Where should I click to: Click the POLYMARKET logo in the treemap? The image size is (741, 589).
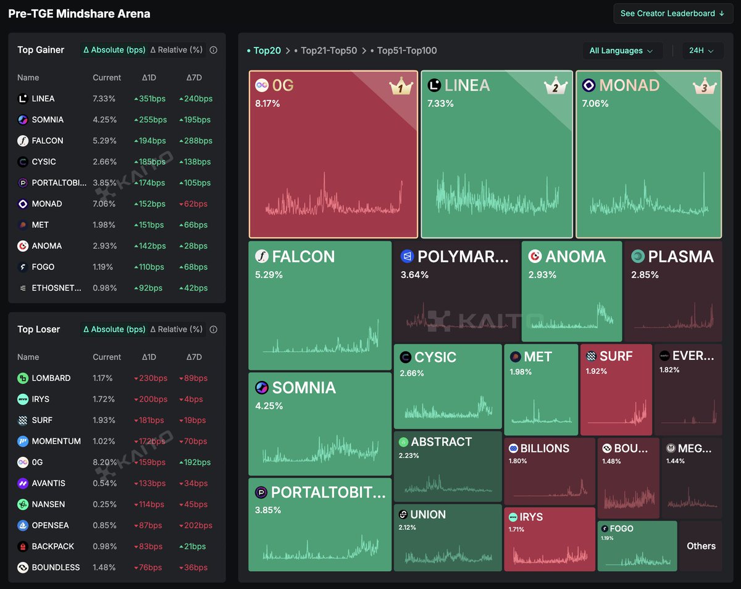coord(406,256)
